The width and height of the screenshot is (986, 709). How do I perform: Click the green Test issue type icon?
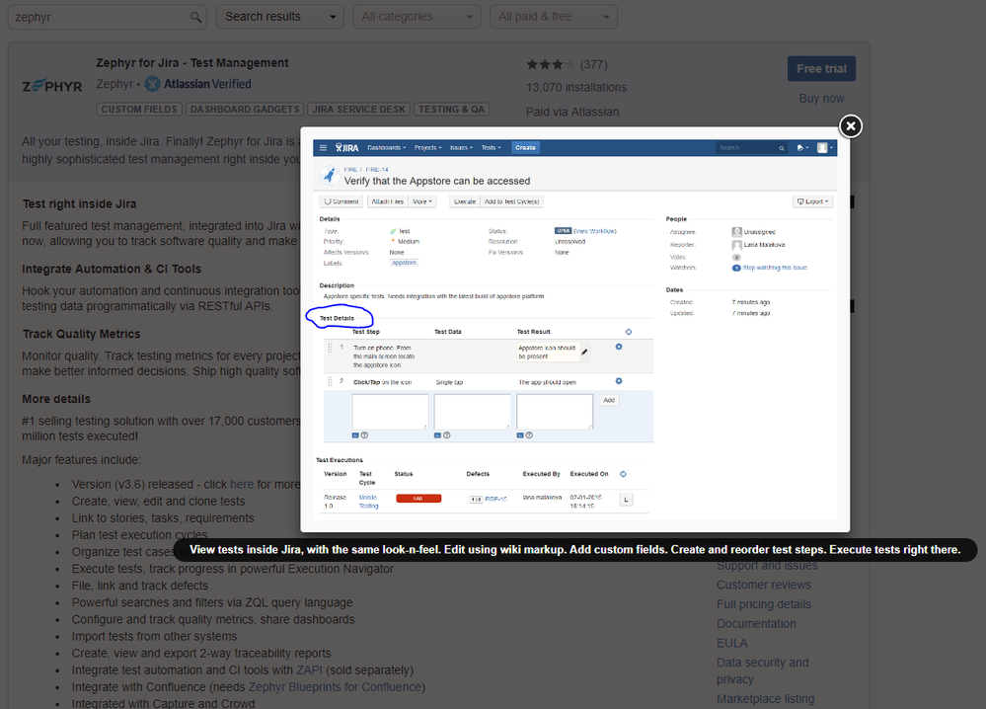tap(393, 231)
